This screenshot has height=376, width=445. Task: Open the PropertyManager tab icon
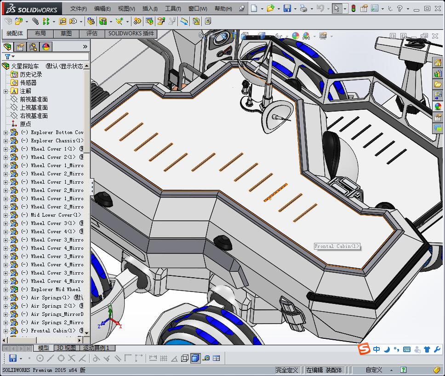(x=20, y=46)
